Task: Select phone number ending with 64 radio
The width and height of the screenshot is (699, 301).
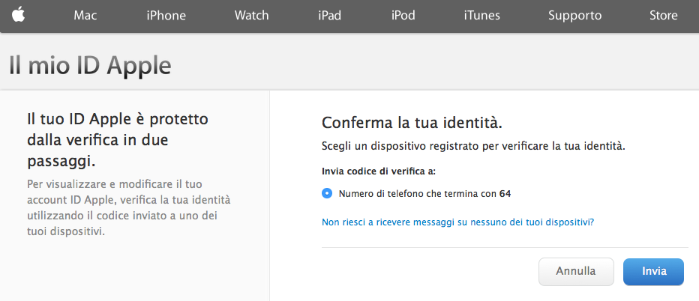Action: click(327, 194)
